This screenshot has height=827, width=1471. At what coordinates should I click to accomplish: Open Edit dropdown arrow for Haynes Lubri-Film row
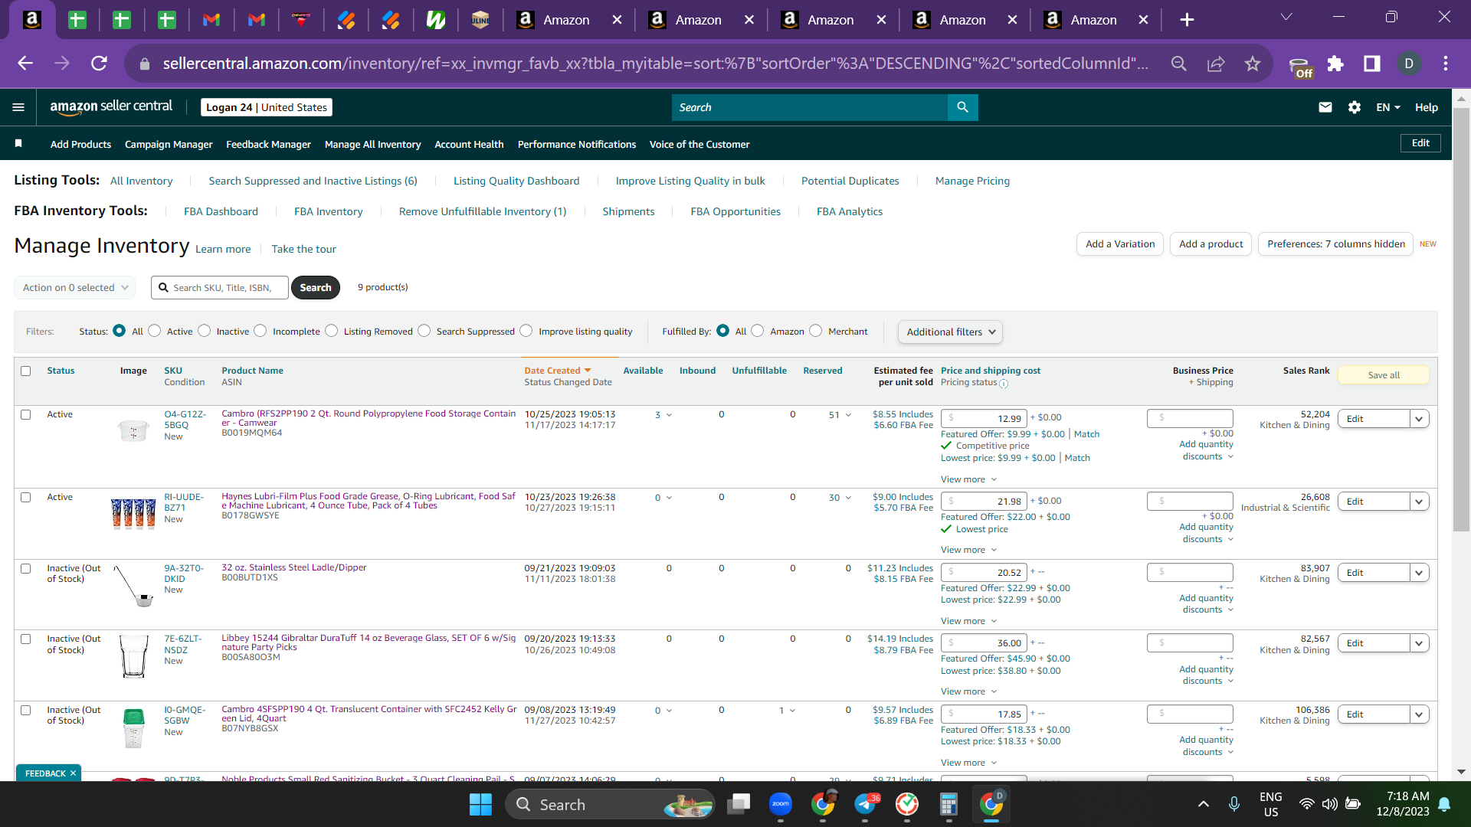click(1419, 502)
